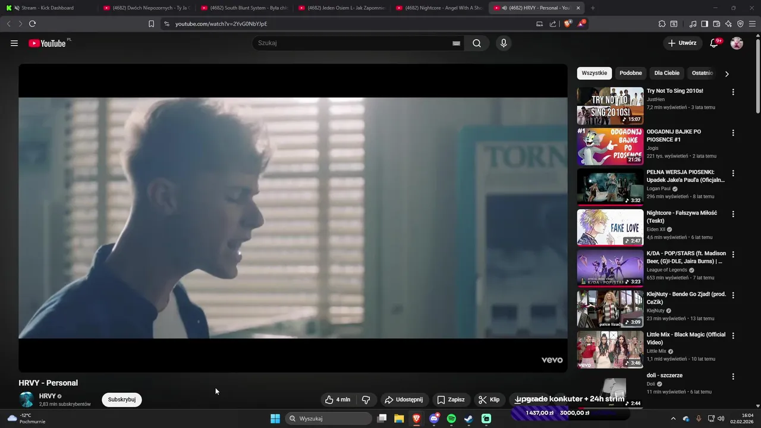Image resolution: width=761 pixels, height=428 pixels.
Task: Play the Try Not To Sing 2010s thumbnail
Action: [610, 106]
